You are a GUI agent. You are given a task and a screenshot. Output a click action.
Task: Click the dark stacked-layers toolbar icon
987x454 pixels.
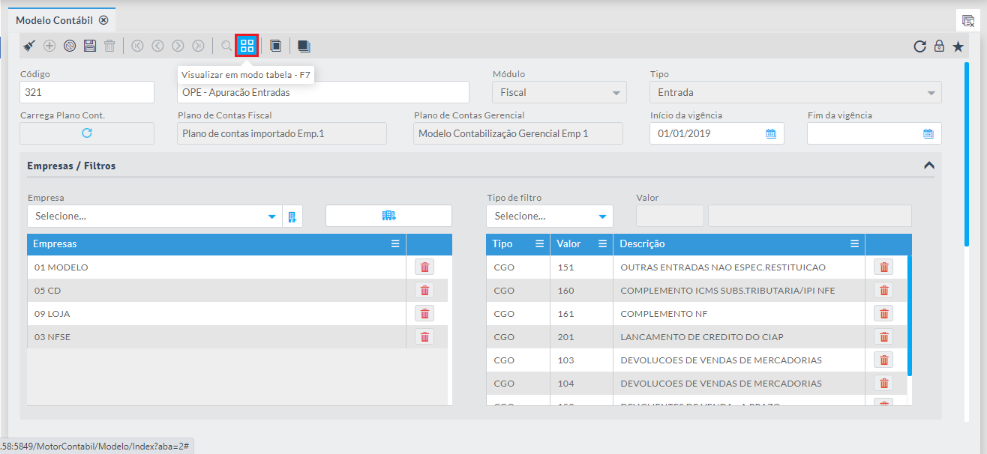[x=304, y=46]
